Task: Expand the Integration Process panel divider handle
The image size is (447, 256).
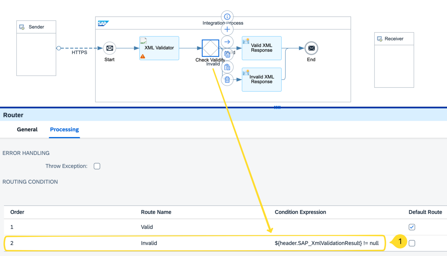Action: point(277,107)
